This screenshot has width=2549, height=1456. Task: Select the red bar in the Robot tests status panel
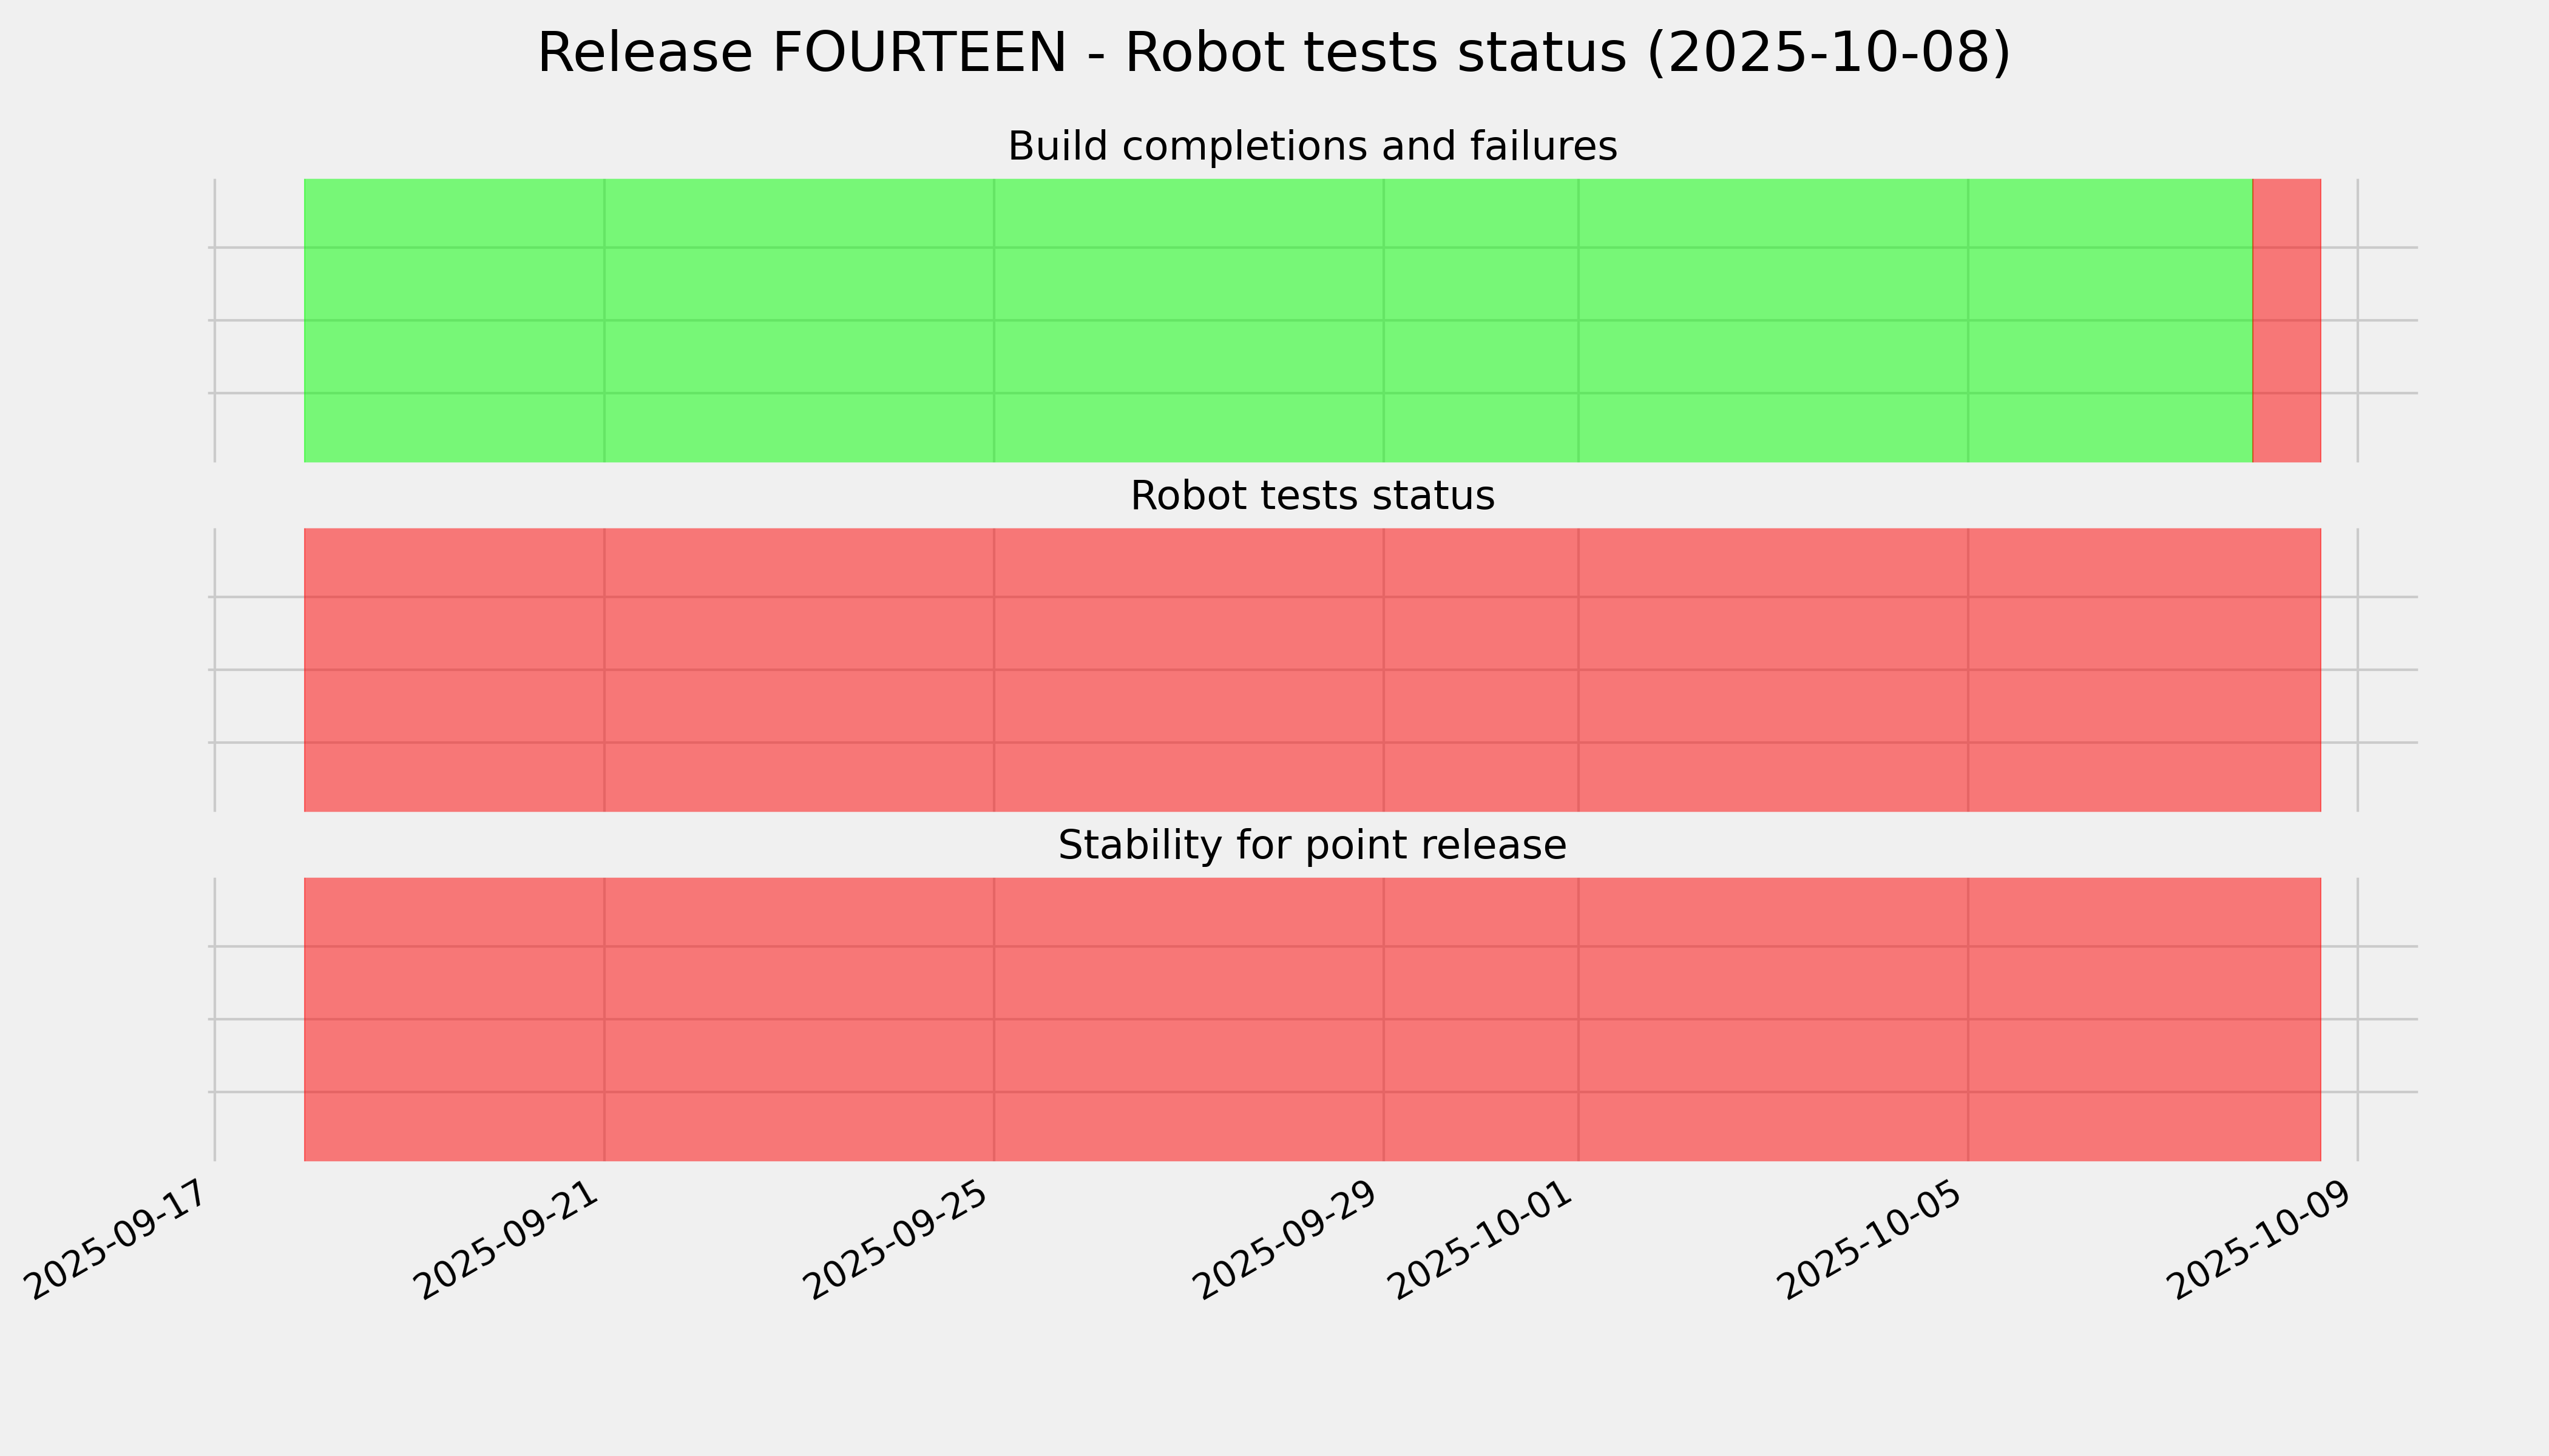(1312, 669)
